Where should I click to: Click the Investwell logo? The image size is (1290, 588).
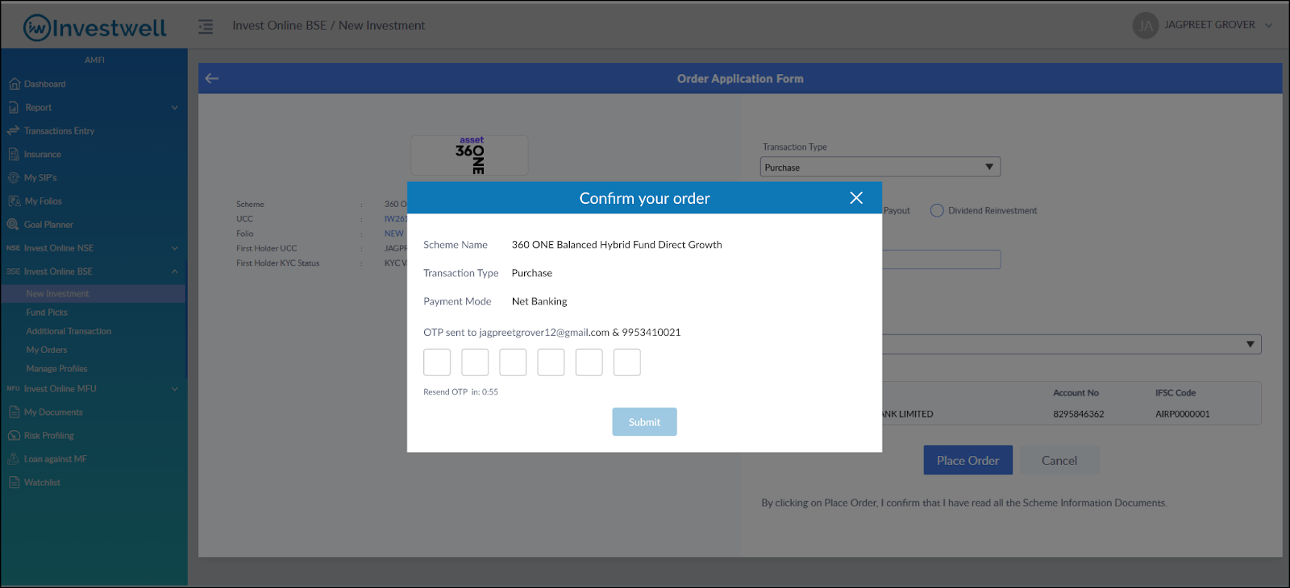[x=94, y=27]
